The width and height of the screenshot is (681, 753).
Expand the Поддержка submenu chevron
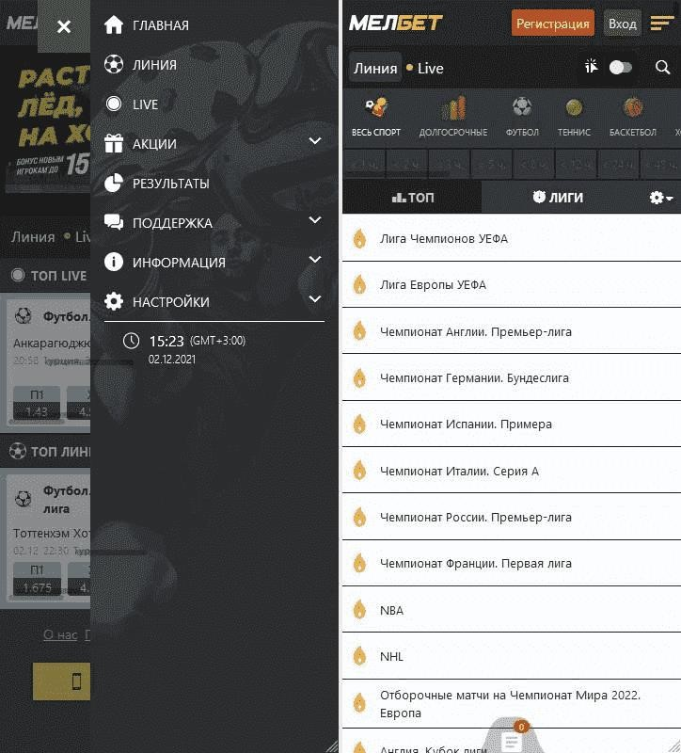[x=315, y=220]
